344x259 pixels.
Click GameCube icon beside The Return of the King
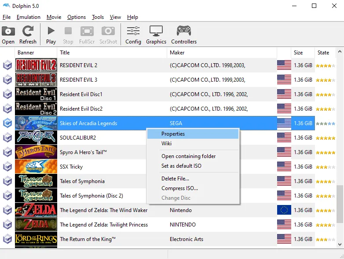pyautogui.click(x=7, y=239)
